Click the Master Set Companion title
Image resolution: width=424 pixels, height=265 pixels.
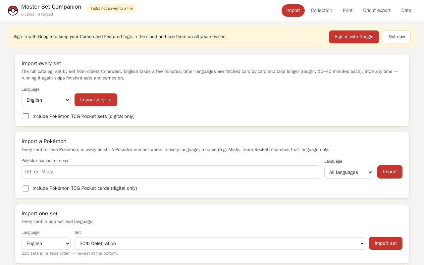51,7
